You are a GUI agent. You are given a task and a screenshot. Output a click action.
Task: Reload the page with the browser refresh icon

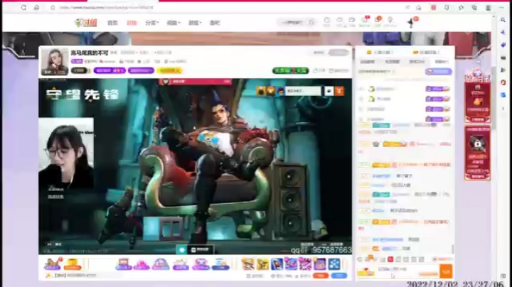(x=23, y=7)
